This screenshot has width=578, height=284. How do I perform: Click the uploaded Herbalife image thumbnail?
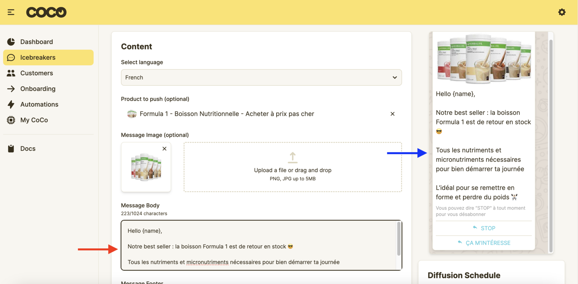[146, 168]
